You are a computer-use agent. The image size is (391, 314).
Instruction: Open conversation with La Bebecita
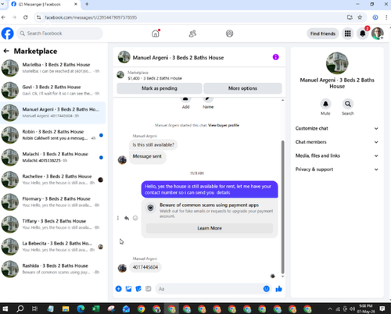click(x=53, y=247)
